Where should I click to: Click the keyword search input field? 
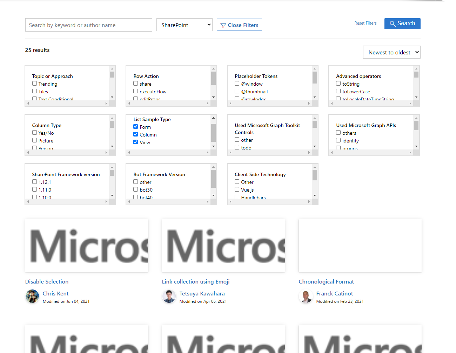88,25
